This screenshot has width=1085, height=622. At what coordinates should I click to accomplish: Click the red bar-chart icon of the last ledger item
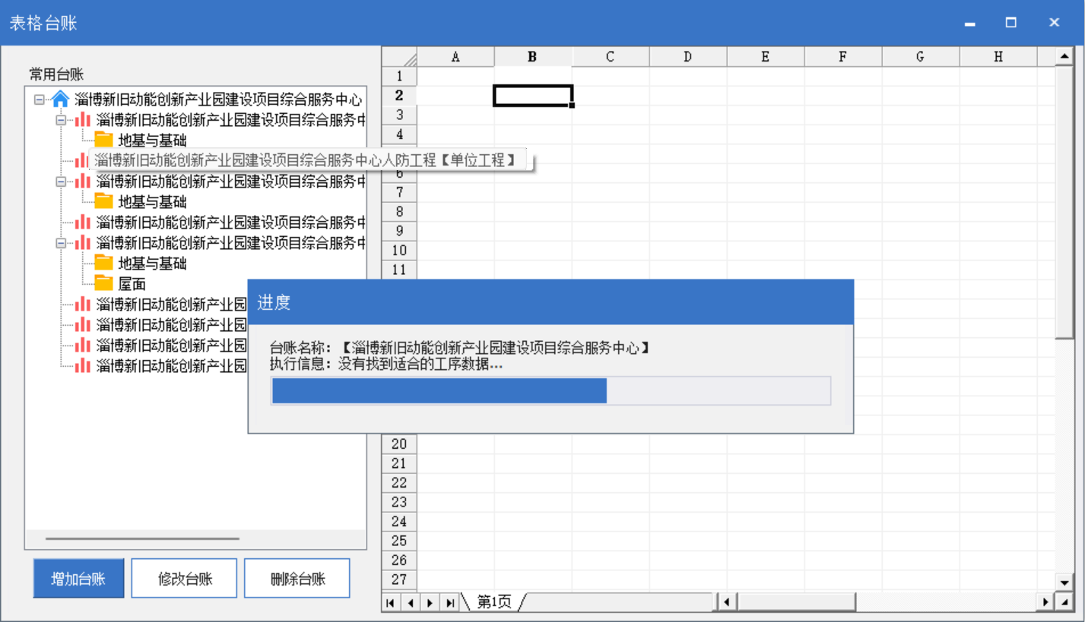pyautogui.click(x=81, y=365)
